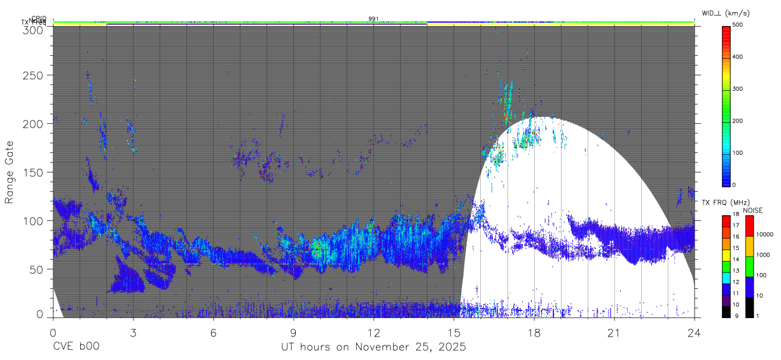Click the 9 tick on UT hours axis
781x360 pixels.
tap(293, 332)
